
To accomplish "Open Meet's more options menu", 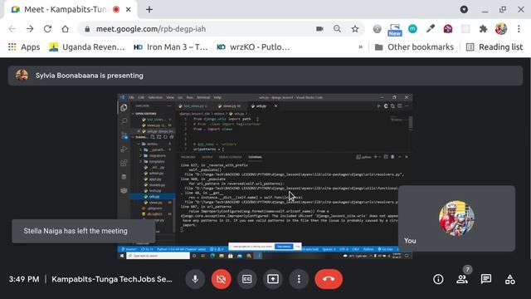I will pyautogui.click(x=299, y=279).
